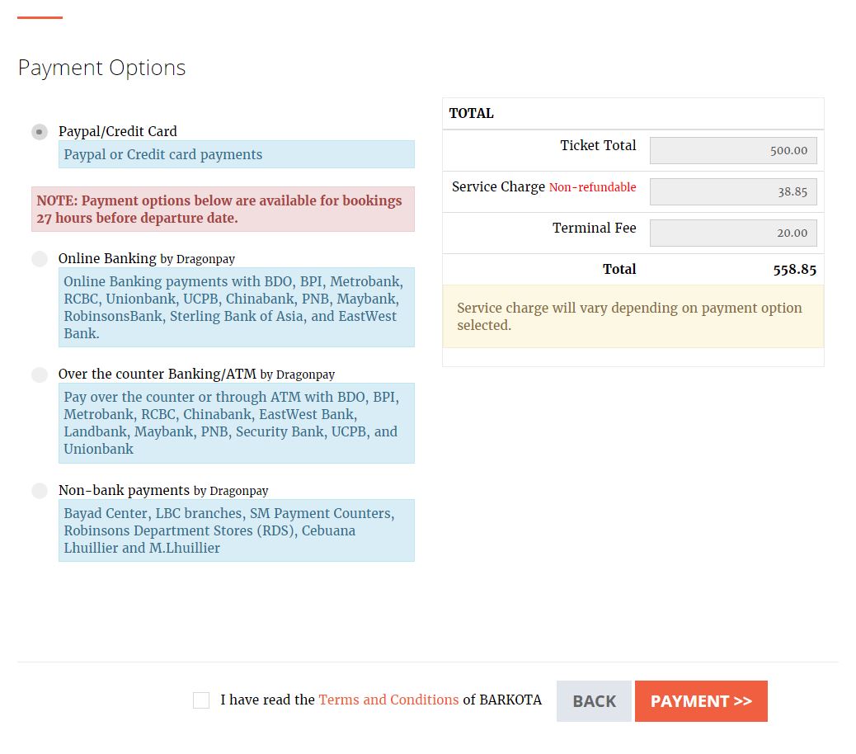Choose Over the counter Banking/ATM radio option
Screen dimensions: 856x754
[40, 375]
